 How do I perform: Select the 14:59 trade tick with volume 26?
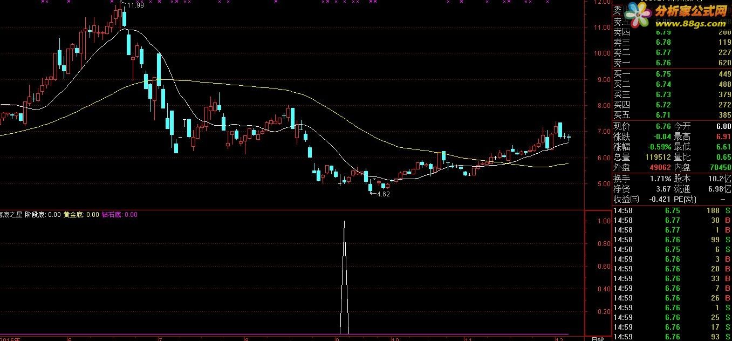pyautogui.click(x=672, y=298)
